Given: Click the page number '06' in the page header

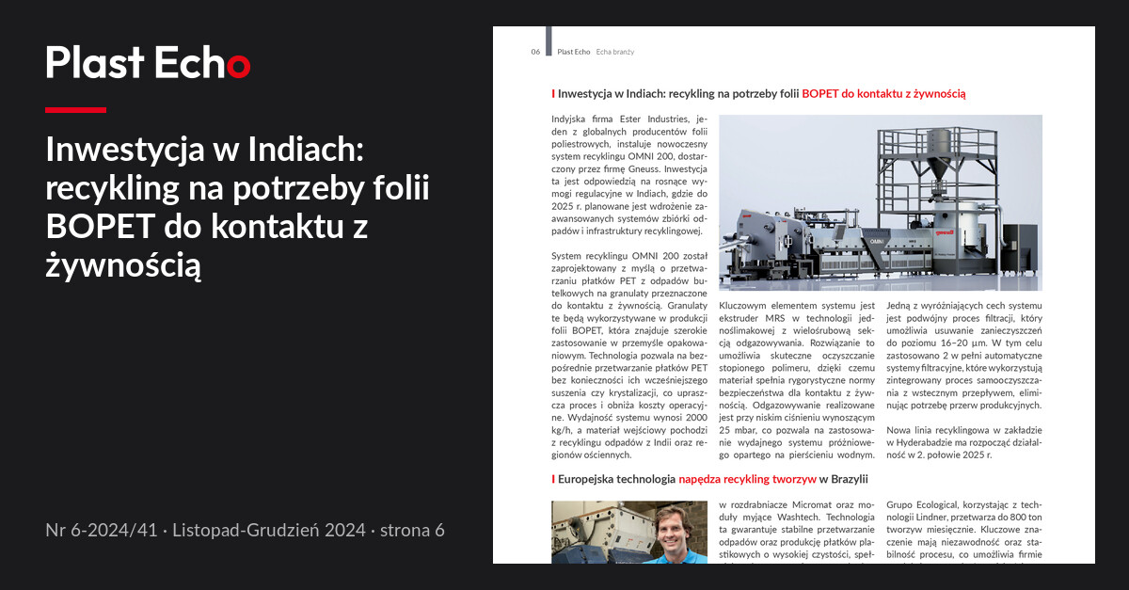Looking at the screenshot, I should point(535,52).
